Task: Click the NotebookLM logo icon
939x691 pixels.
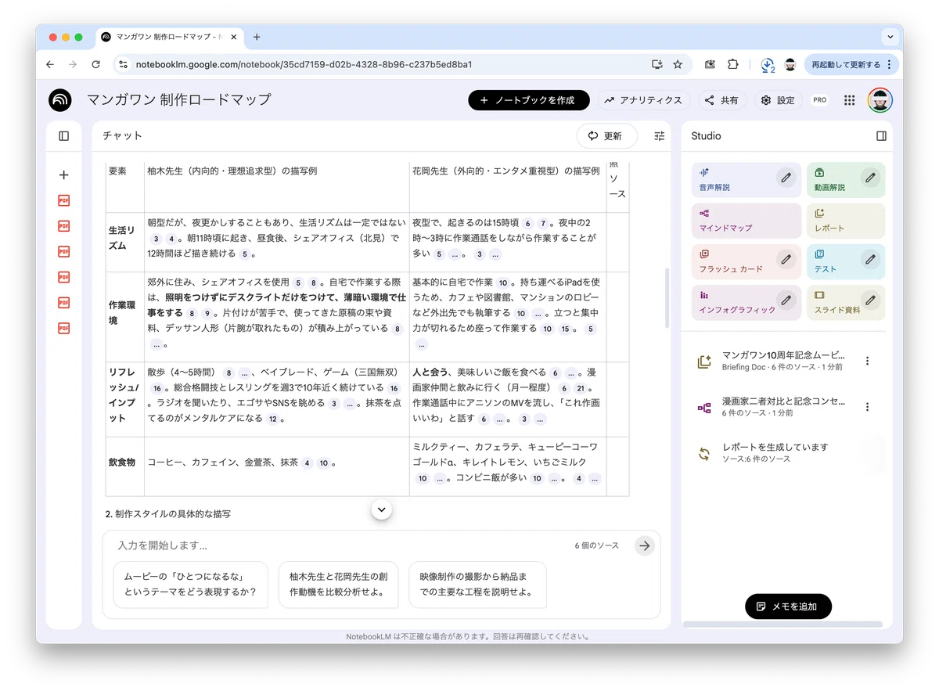Action: point(59,100)
